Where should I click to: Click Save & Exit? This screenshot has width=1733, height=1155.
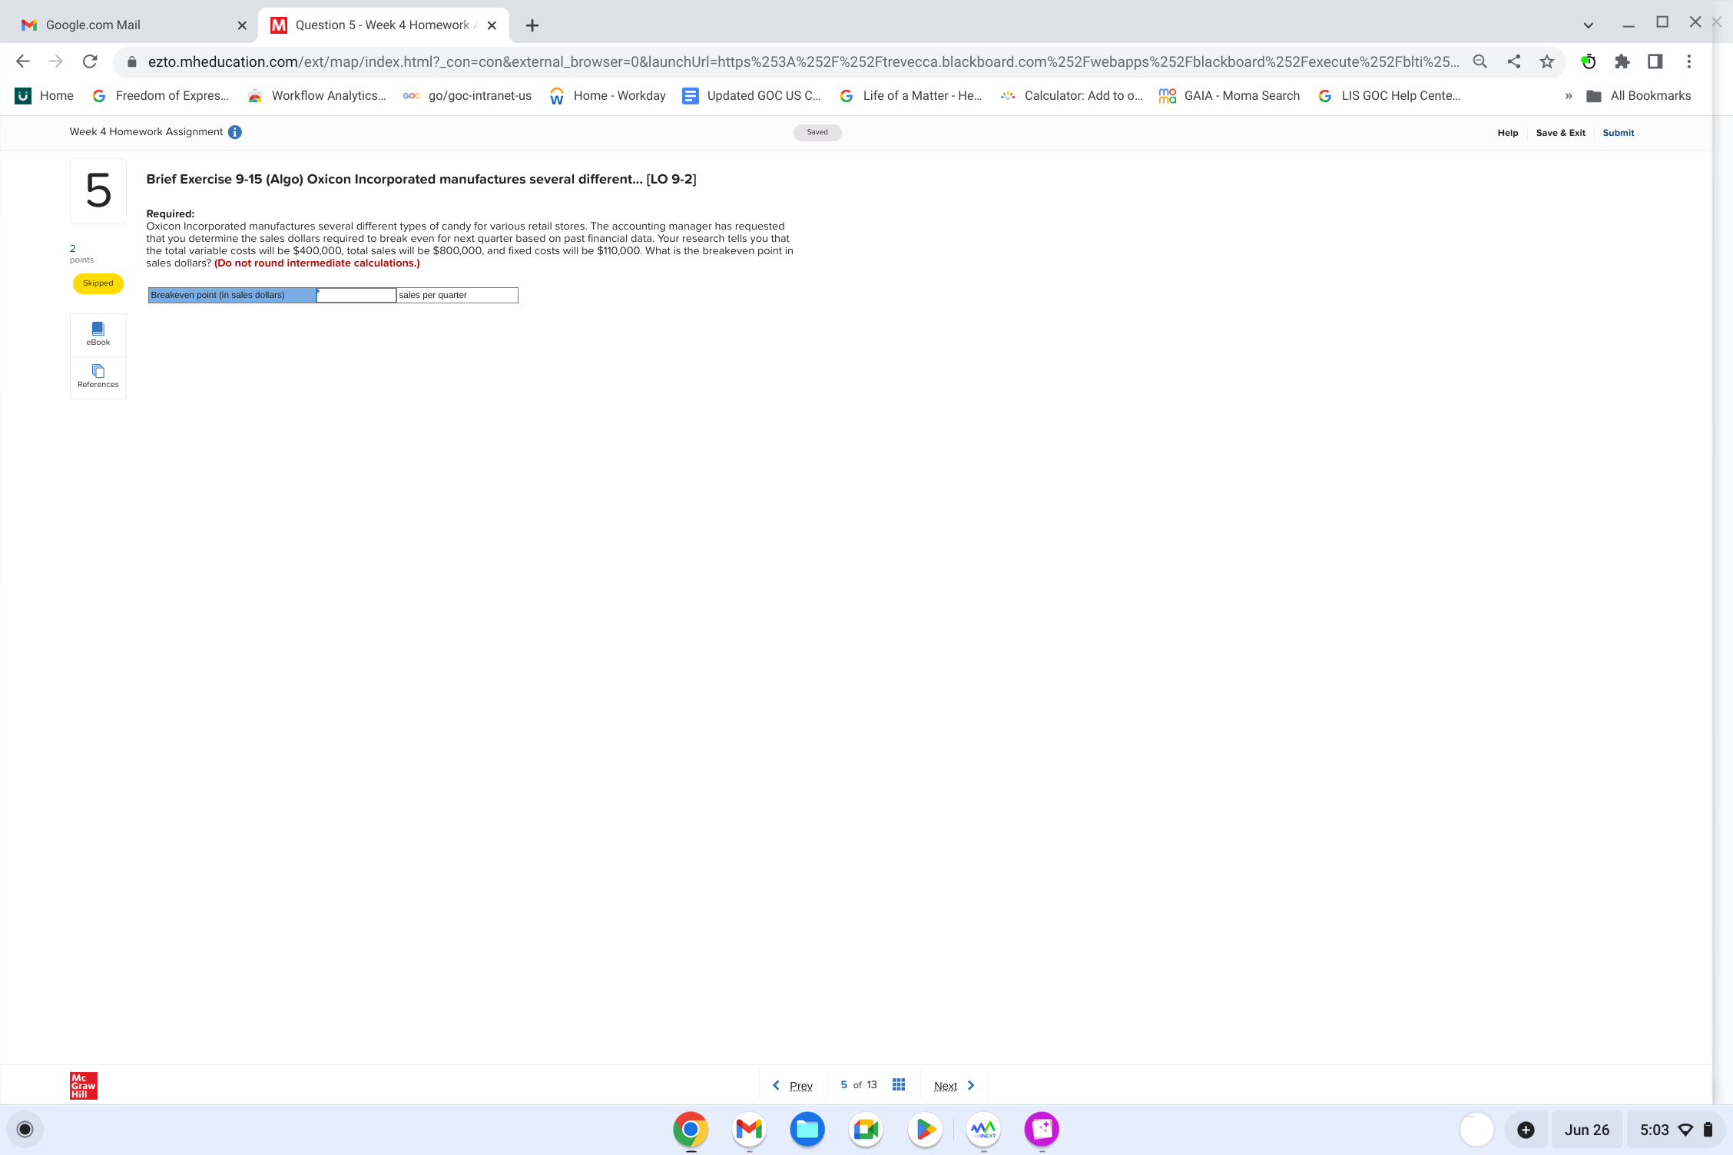coord(1560,133)
